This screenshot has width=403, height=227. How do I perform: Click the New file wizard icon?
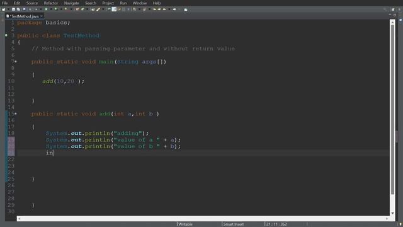point(4,9)
